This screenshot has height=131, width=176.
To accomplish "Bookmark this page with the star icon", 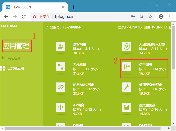I will point(150,17).
